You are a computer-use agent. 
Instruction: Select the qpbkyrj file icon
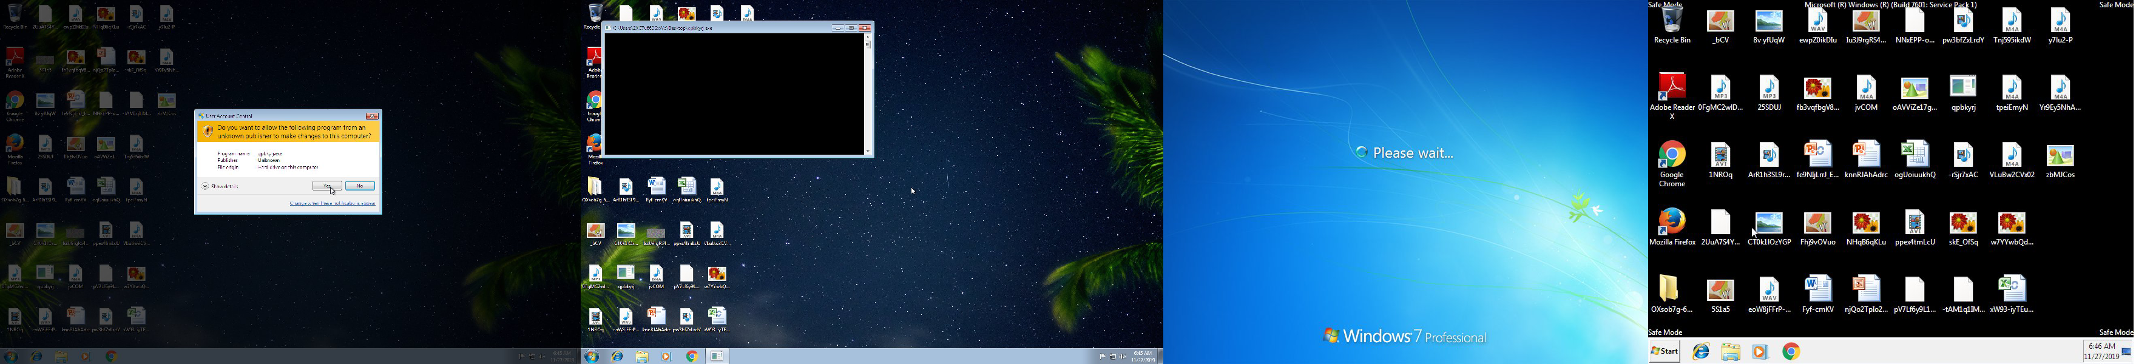(1964, 93)
